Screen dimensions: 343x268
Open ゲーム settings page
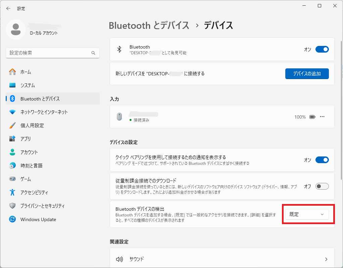click(53, 179)
